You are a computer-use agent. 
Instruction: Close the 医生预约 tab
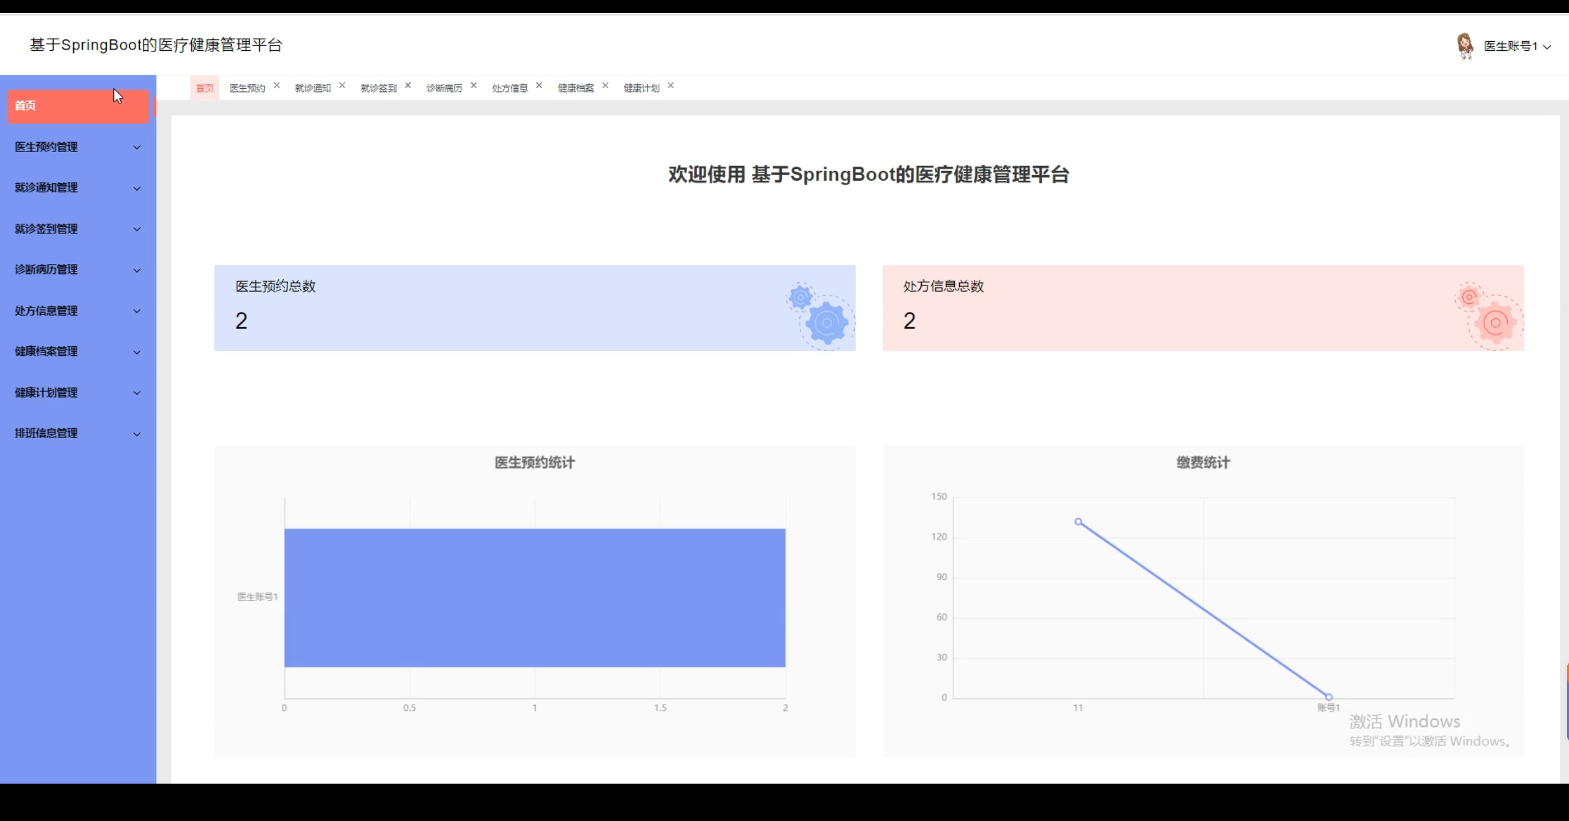coord(276,86)
